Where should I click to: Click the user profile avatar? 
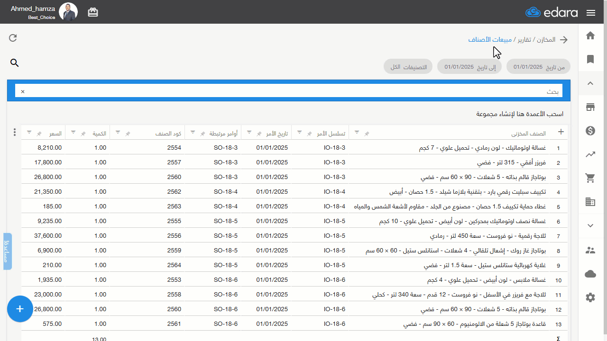[68, 12]
